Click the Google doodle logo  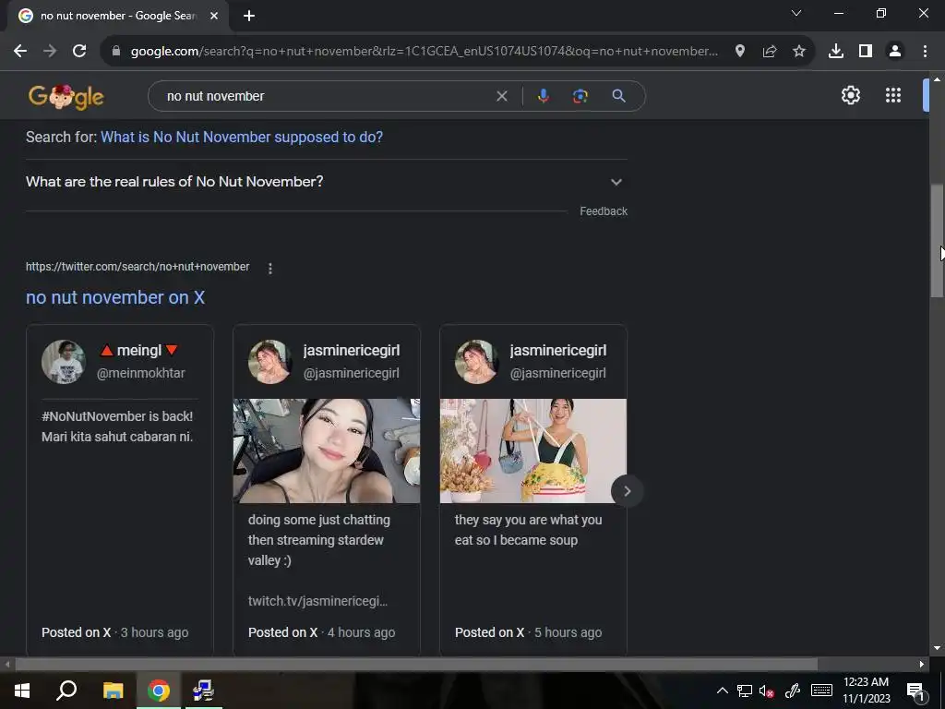(x=66, y=96)
